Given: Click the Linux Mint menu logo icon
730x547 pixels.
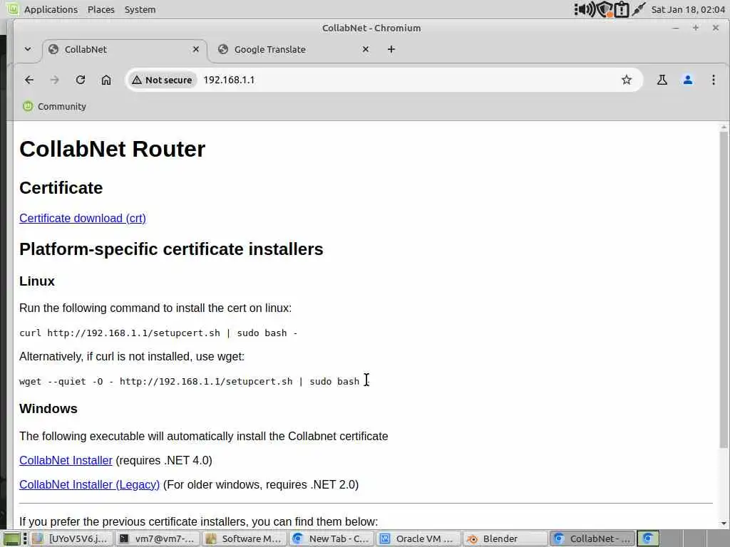Looking at the screenshot, I should 13,9.
